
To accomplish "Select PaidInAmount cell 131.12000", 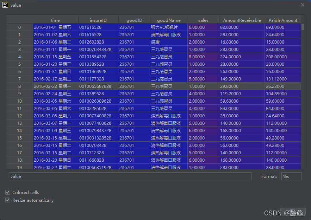I will 283,79.
